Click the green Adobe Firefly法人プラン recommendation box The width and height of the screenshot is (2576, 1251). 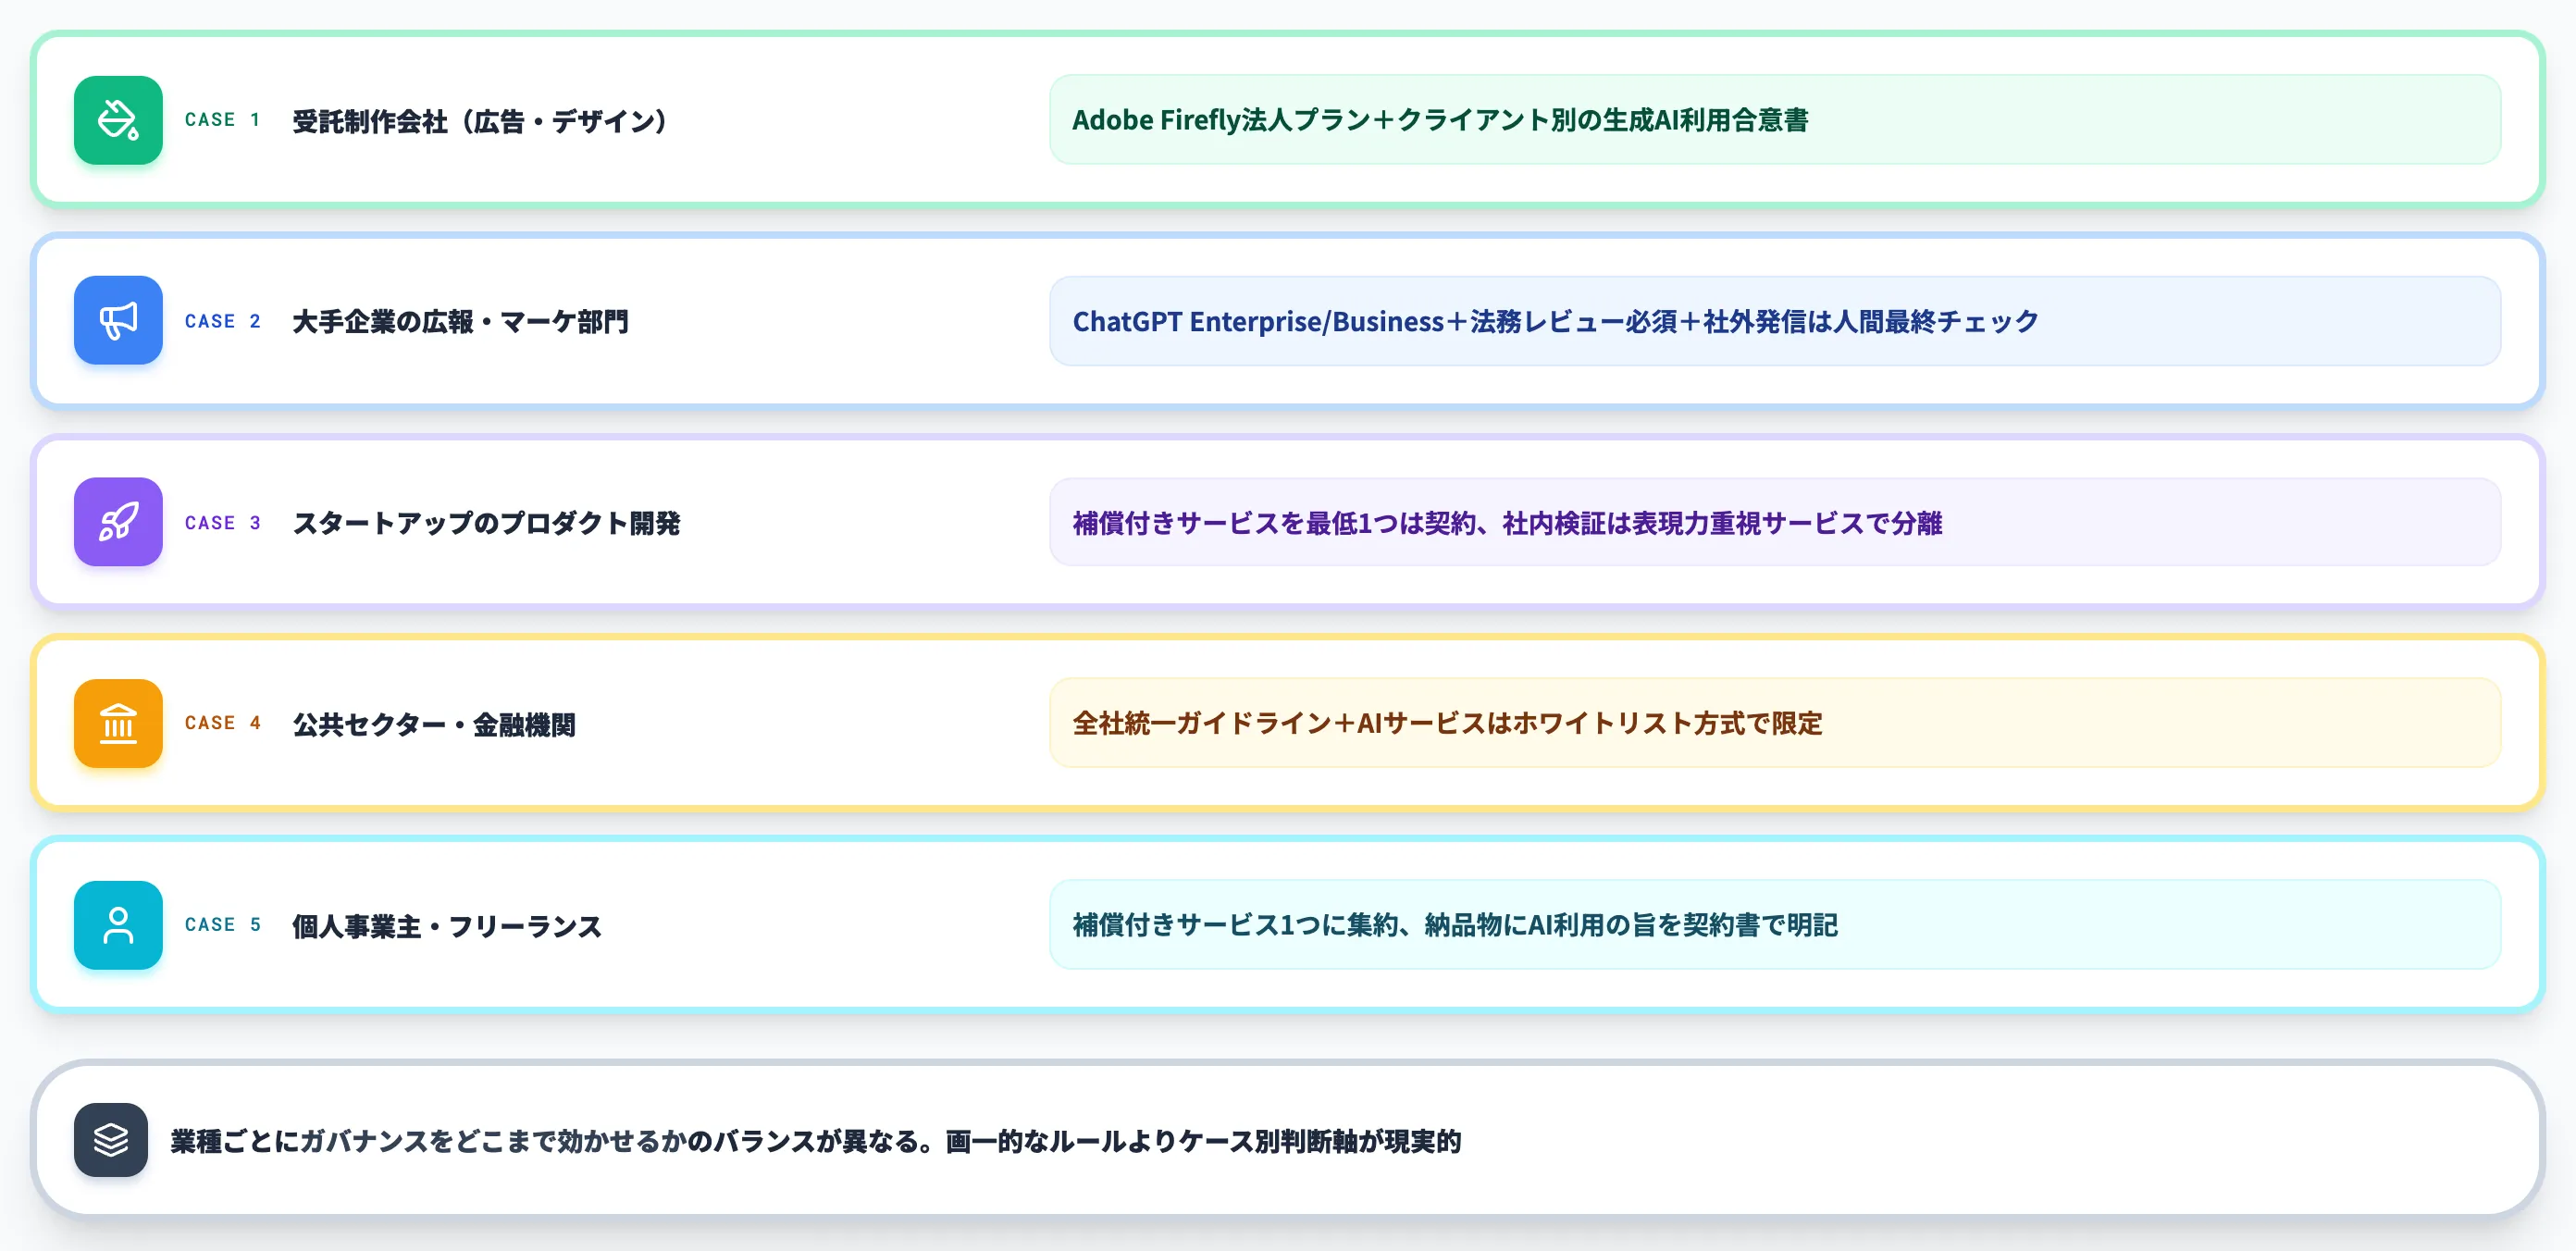[1775, 120]
